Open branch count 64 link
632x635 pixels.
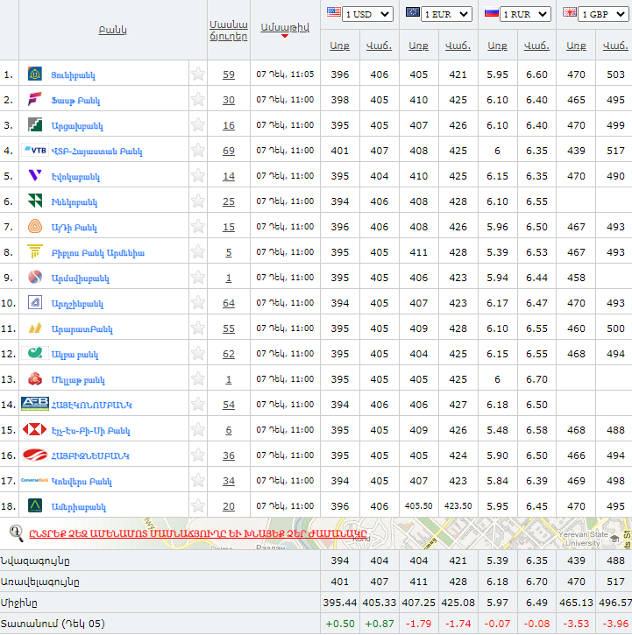coord(229,303)
